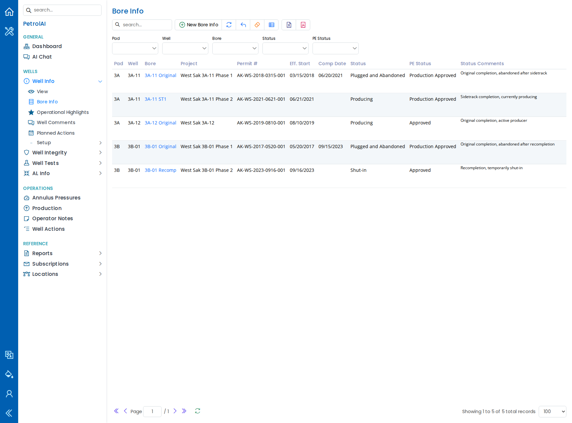572x423 pixels.
Task: Open page size 100 dropdown
Action: [552, 411]
